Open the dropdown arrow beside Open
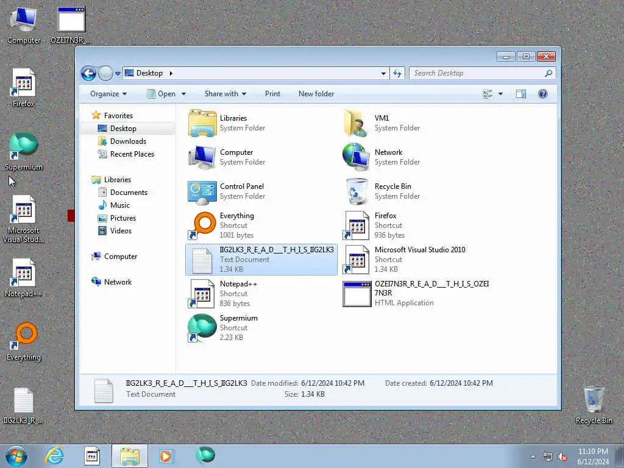The width and height of the screenshot is (624, 468). pyautogui.click(x=183, y=94)
